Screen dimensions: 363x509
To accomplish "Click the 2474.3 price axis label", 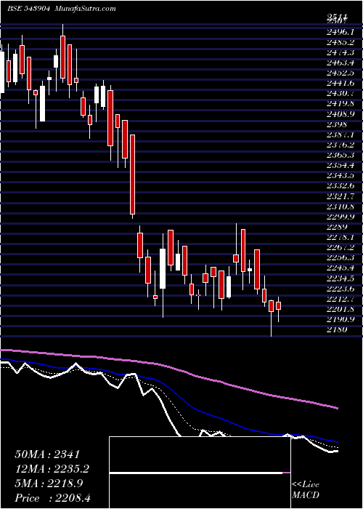I will click(x=340, y=52).
